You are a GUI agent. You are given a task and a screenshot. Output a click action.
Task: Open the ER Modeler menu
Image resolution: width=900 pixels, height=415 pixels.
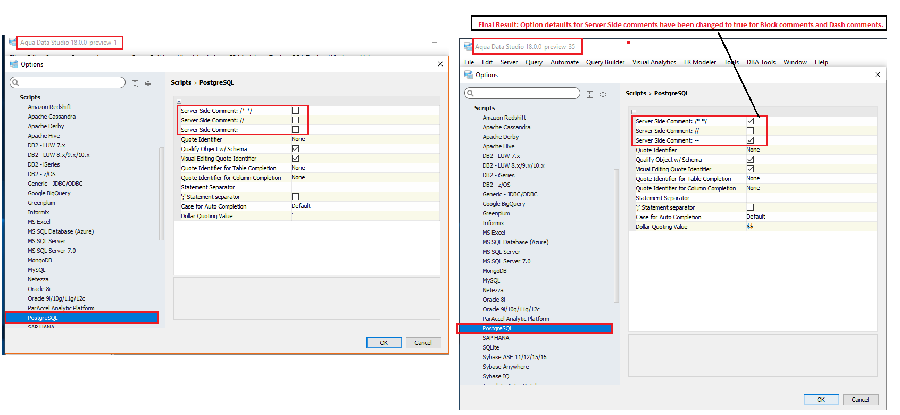click(x=700, y=62)
